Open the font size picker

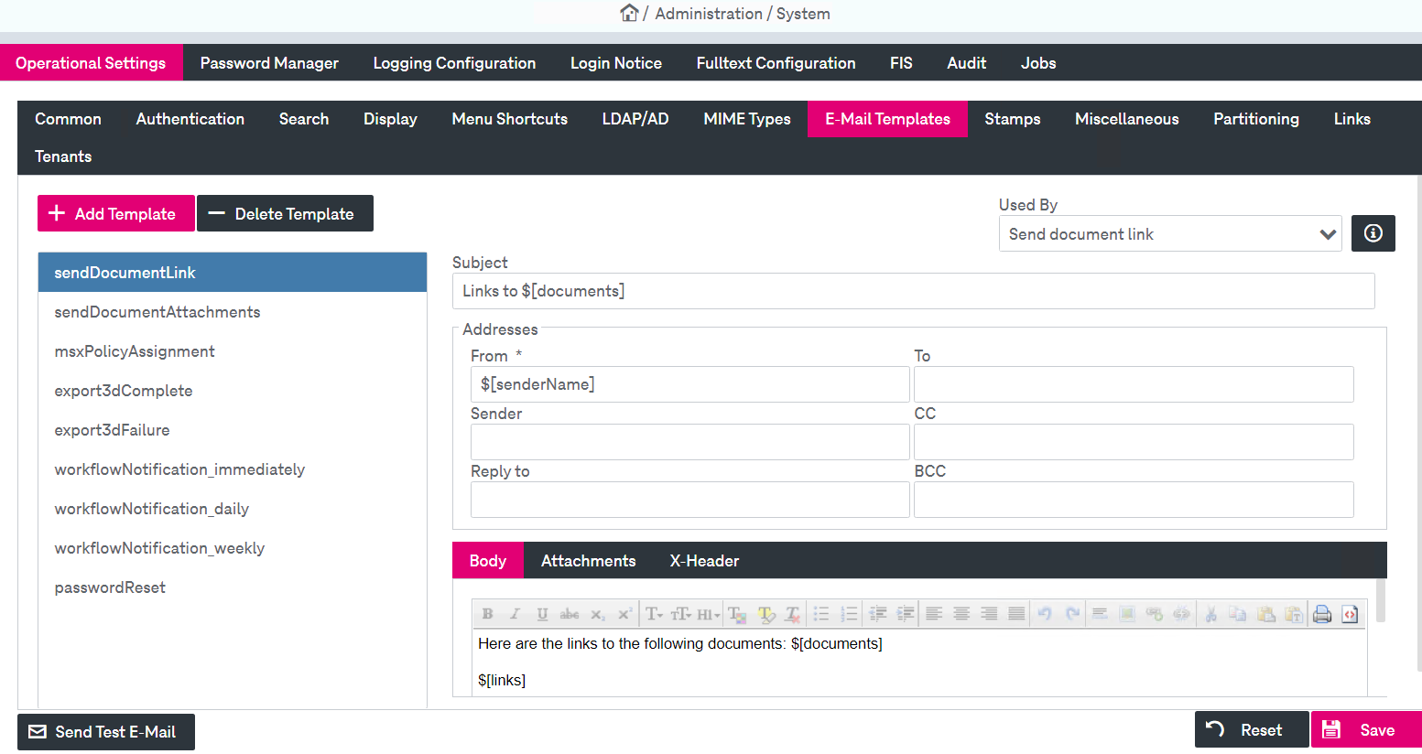click(680, 613)
